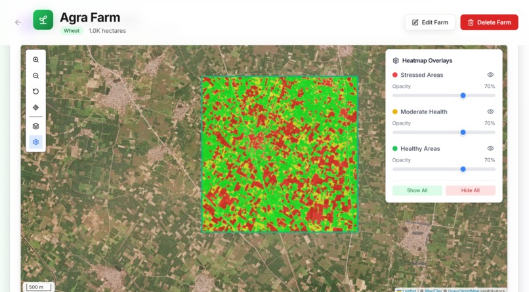
Task: Click the green Agra Farm plant icon
Action: click(43, 20)
